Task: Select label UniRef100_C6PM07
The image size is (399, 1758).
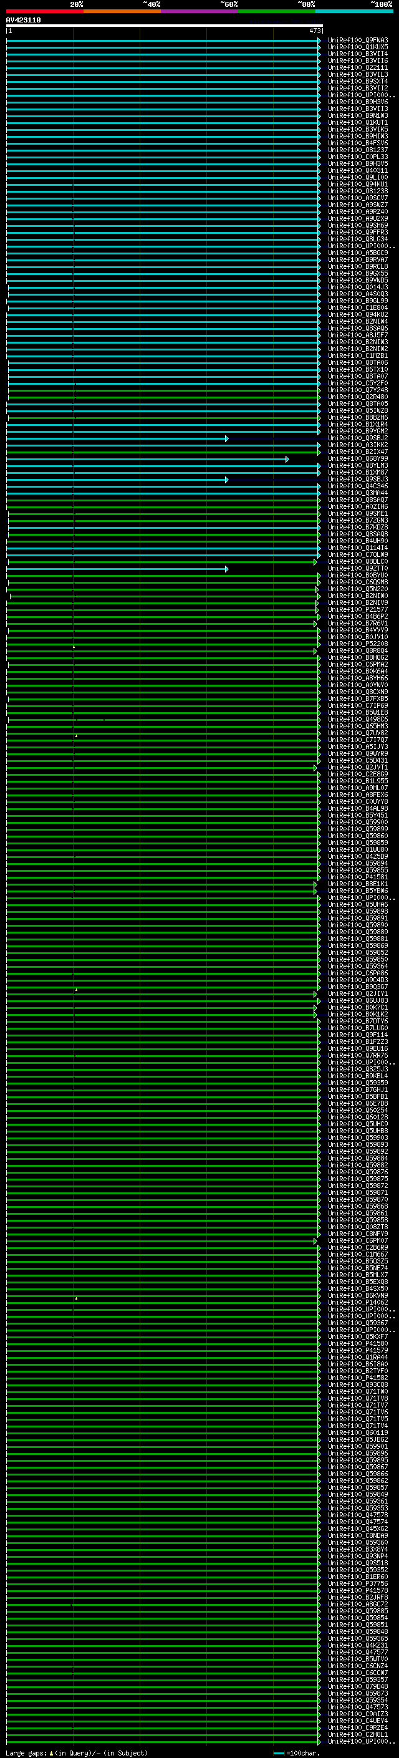Action: coord(358,1240)
